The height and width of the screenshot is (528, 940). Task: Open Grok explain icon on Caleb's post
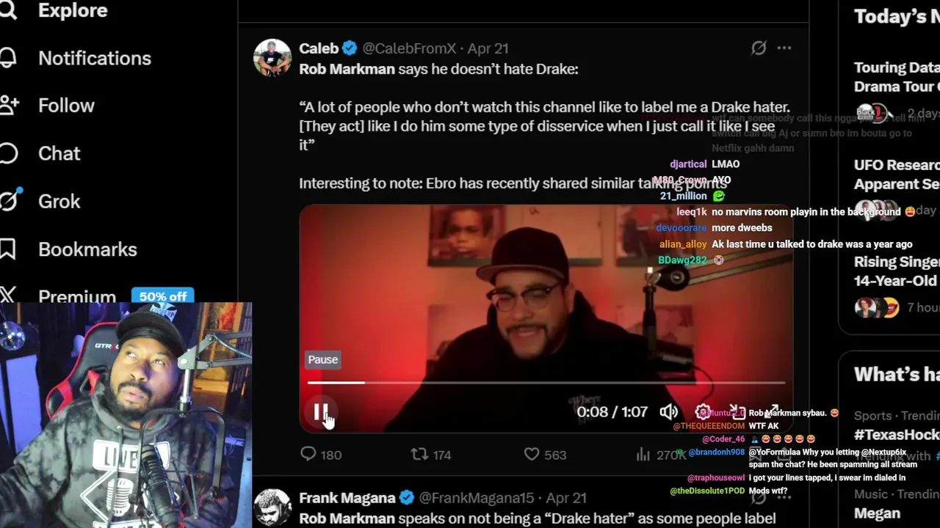(759, 48)
